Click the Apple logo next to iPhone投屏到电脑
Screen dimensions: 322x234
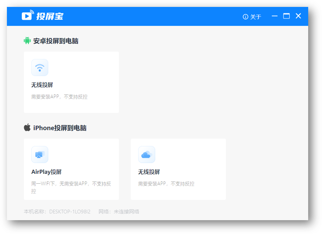27,128
